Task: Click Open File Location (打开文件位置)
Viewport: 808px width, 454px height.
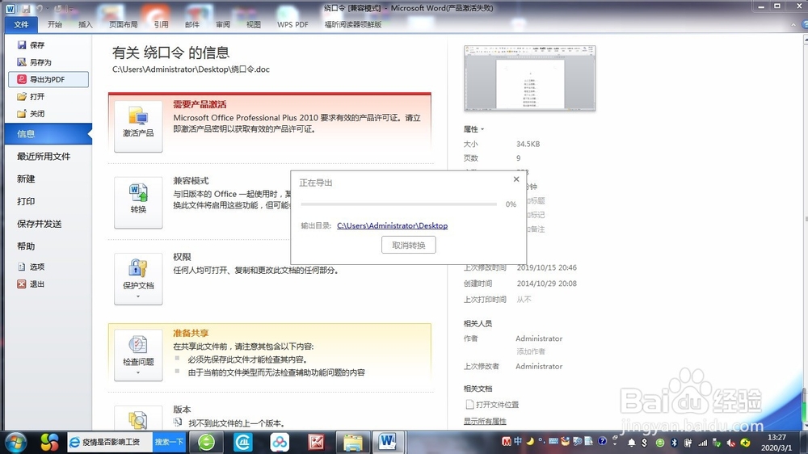Action: pyautogui.click(x=492, y=405)
